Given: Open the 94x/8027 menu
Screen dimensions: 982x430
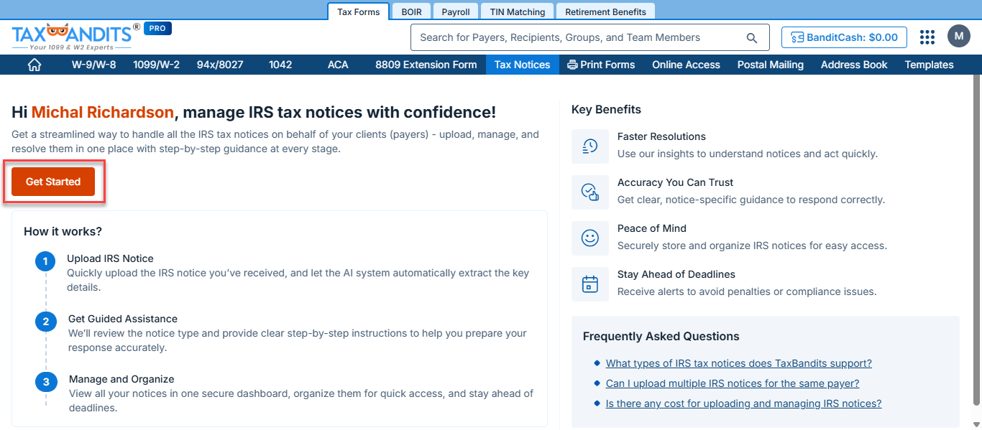Looking at the screenshot, I should coord(220,65).
